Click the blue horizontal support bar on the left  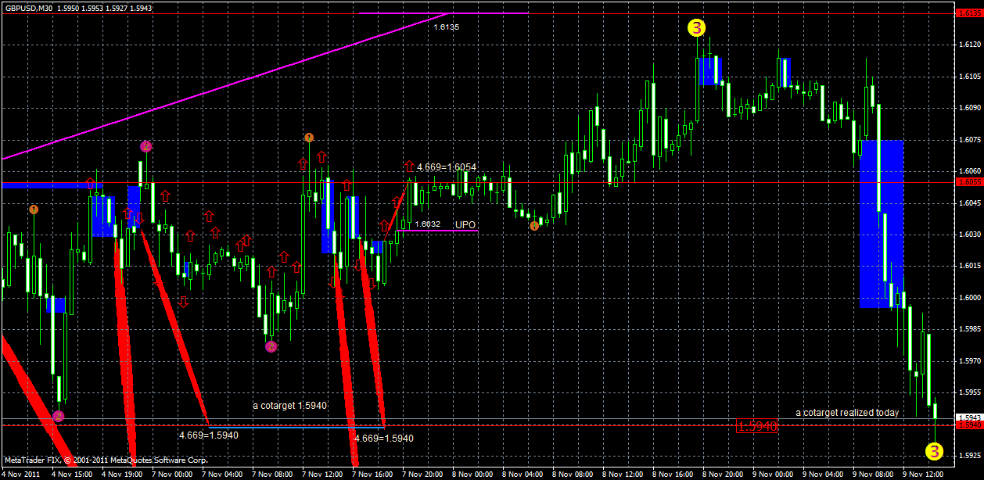[47, 185]
